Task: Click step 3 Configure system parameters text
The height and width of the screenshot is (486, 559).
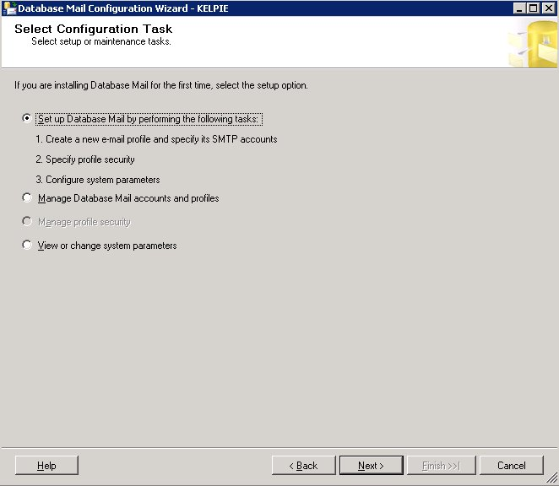Action: [x=98, y=180]
